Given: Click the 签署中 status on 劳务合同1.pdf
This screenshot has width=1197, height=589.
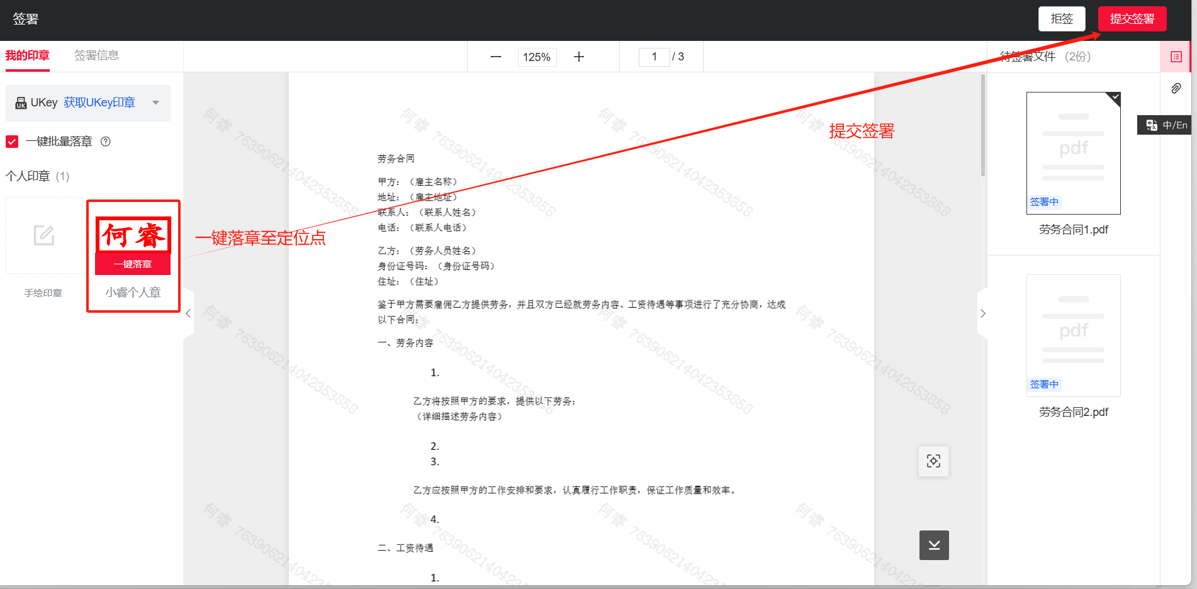Looking at the screenshot, I should pyautogui.click(x=1044, y=202).
